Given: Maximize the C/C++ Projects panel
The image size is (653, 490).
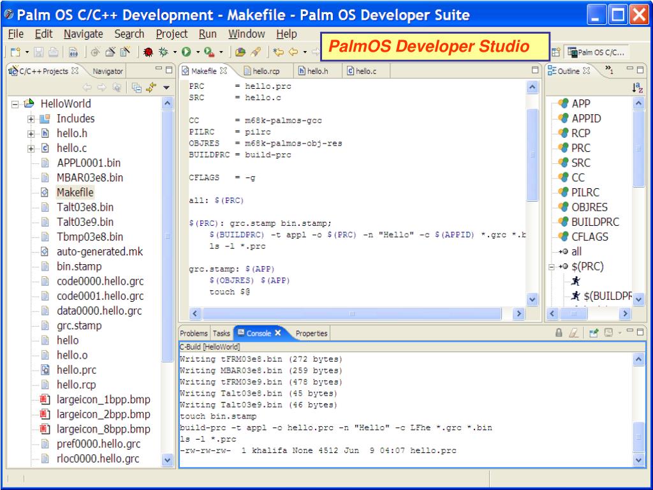Looking at the screenshot, I should (169, 70).
